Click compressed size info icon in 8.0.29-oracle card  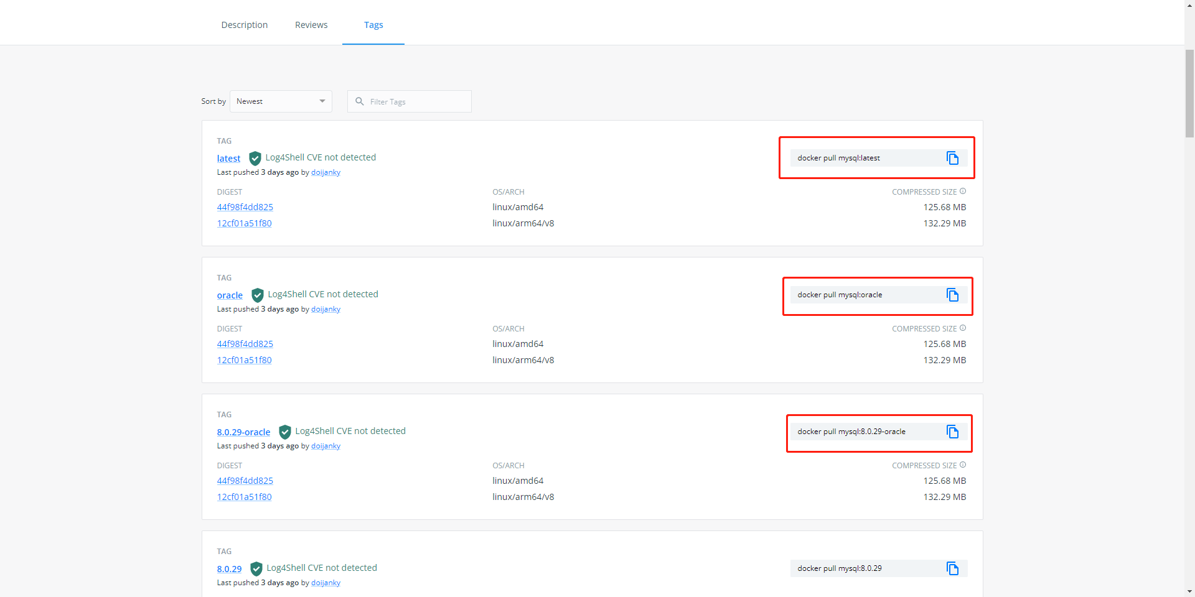[x=963, y=465]
